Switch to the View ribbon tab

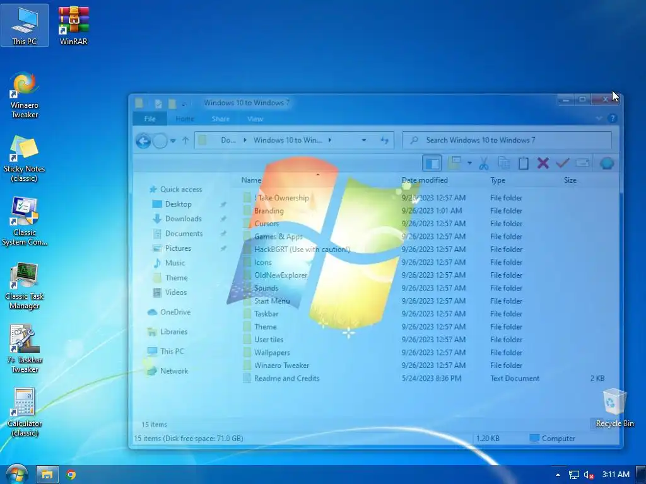point(255,119)
